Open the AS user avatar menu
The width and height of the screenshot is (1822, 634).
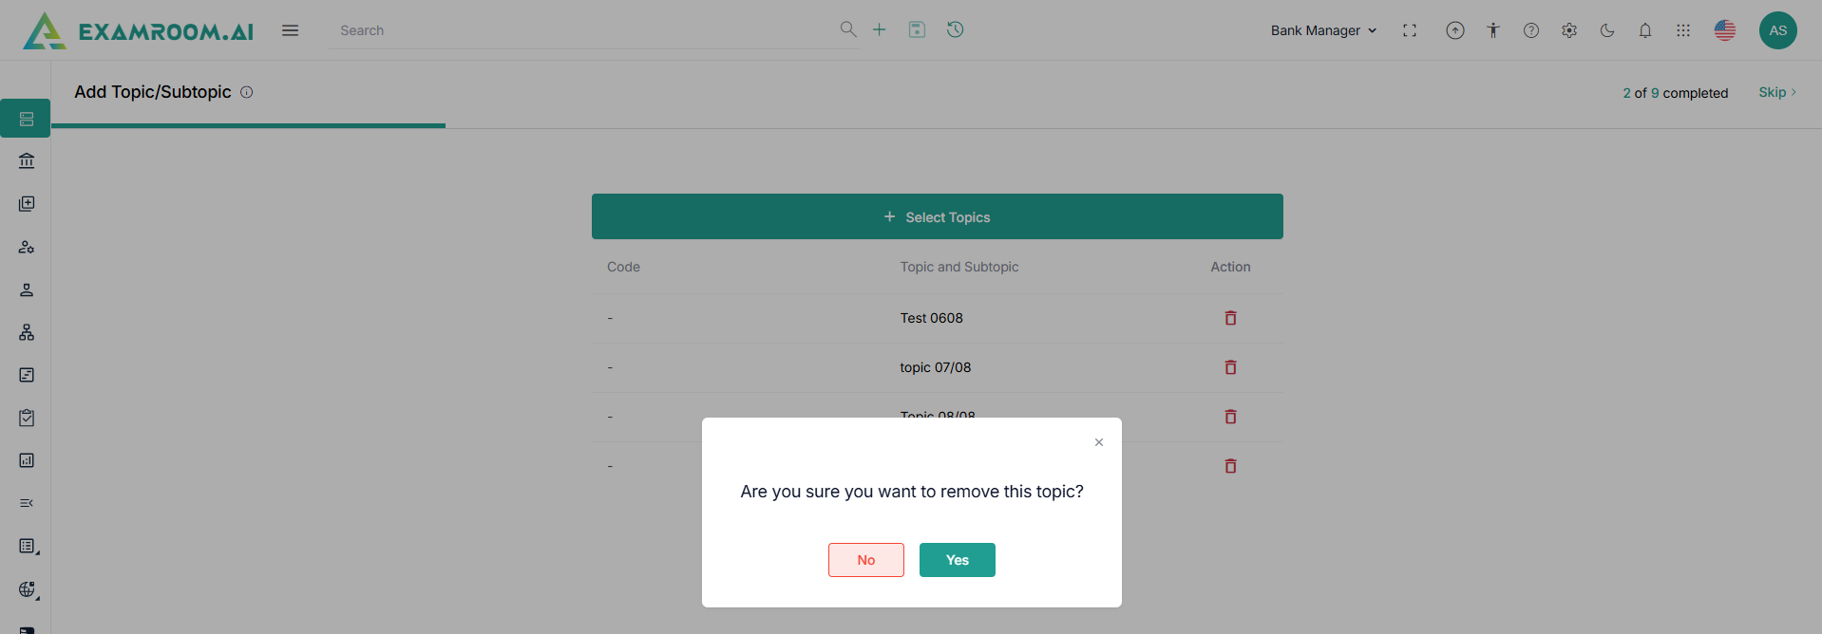[x=1778, y=30]
